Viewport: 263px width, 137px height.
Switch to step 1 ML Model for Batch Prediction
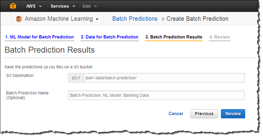click(x=39, y=37)
